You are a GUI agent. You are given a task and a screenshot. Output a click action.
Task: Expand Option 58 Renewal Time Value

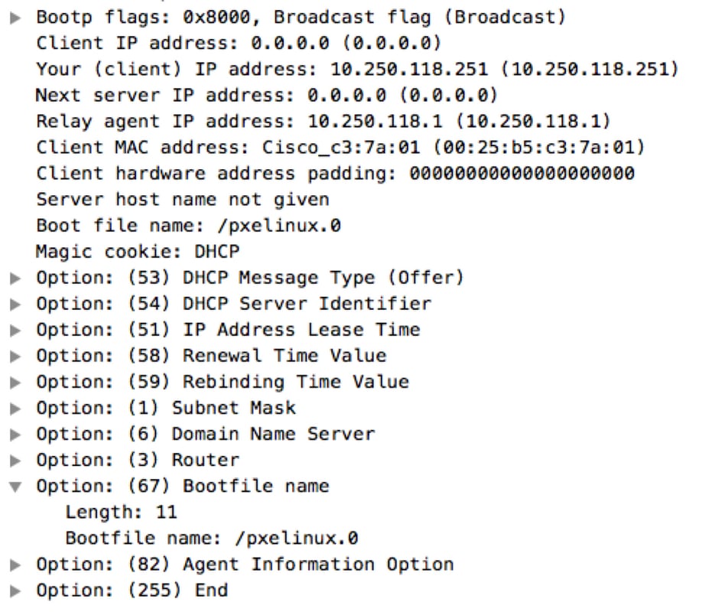click(15, 356)
